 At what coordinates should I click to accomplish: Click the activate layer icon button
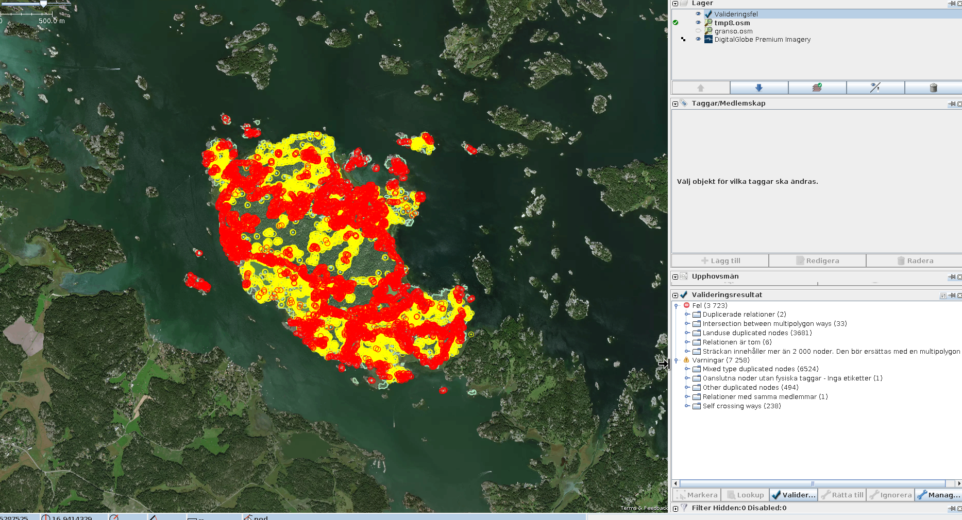[817, 88]
